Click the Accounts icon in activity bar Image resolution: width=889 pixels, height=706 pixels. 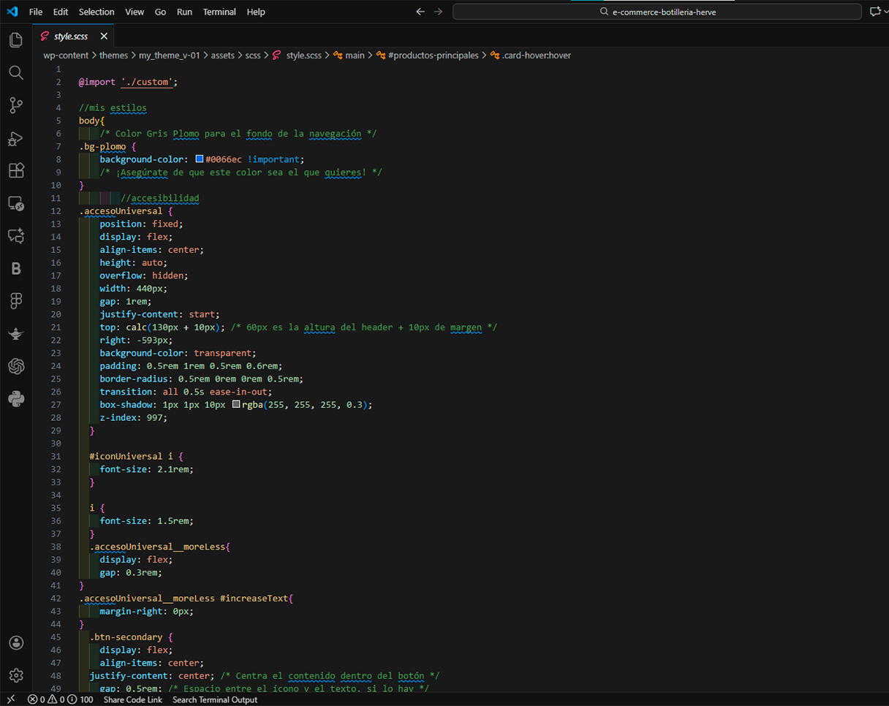click(15, 642)
